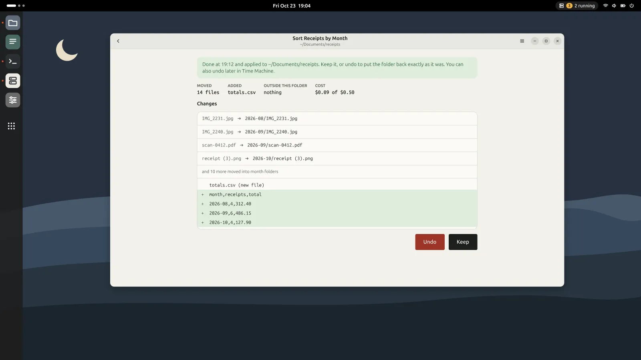Open the activities workspace indicator
The height and width of the screenshot is (360, 641).
(16, 6)
